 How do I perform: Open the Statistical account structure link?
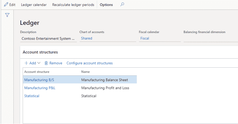pos(32,96)
